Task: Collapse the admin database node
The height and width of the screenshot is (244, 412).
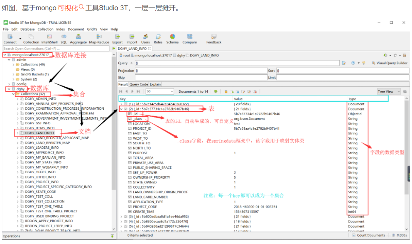Action: [9, 59]
